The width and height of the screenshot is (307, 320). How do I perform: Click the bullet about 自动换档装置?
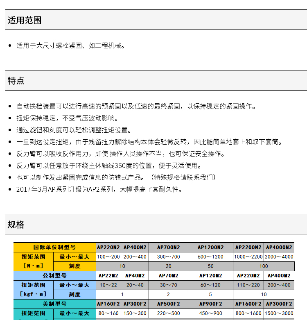[x=136, y=106]
